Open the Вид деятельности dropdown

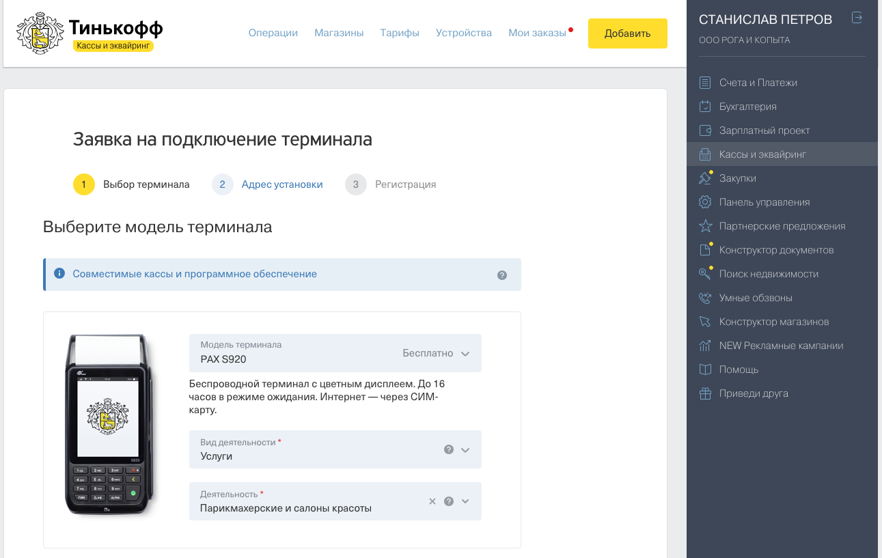tap(465, 449)
